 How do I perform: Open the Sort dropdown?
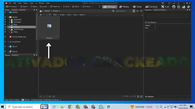pos(69,15)
